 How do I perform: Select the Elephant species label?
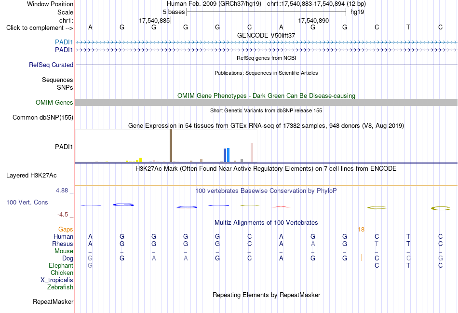coord(61,265)
